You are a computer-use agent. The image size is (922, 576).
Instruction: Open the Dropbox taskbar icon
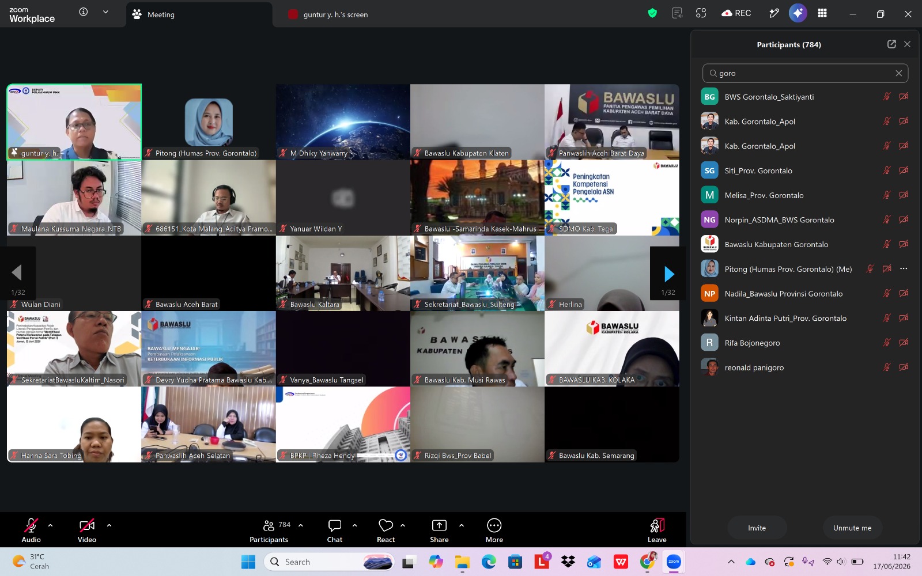[568, 562]
